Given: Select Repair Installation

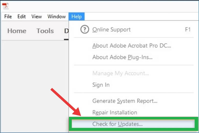Looking at the screenshot, I should (134, 112).
